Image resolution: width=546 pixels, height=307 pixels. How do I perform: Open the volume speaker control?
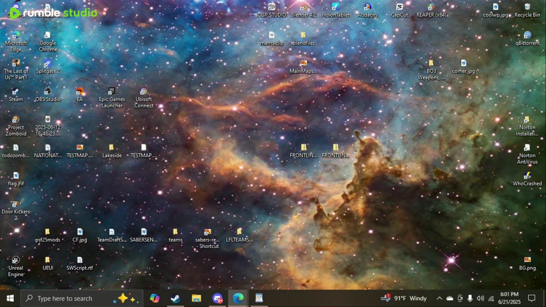(x=480, y=298)
